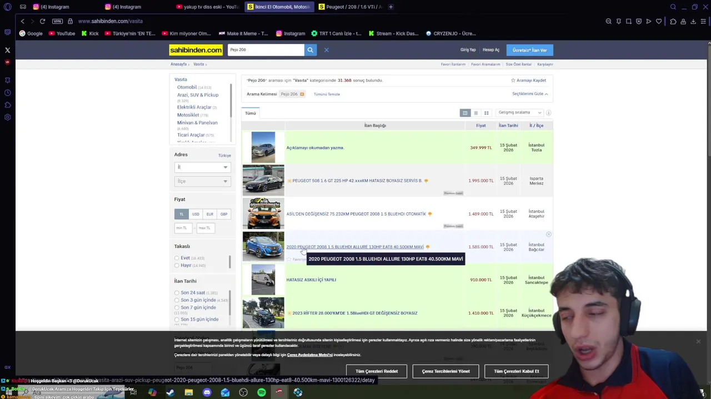
Task: Select Son 7 gün içinde filter
Action: click(x=177, y=308)
